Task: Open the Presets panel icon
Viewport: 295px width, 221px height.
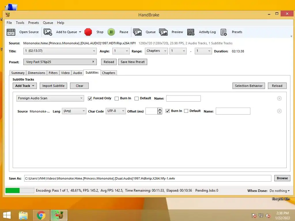Action: (x=224, y=32)
